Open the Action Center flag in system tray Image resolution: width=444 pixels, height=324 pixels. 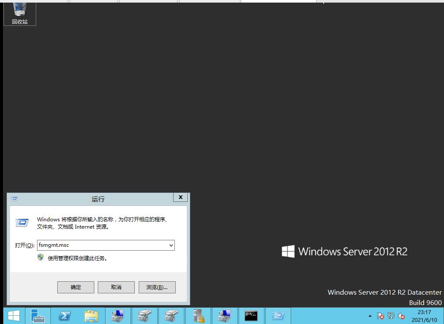pos(380,316)
